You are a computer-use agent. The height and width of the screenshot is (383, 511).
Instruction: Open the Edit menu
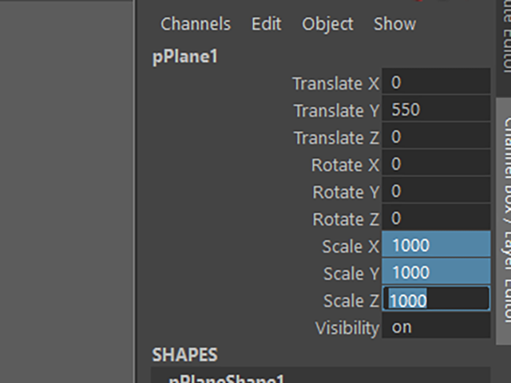266,24
